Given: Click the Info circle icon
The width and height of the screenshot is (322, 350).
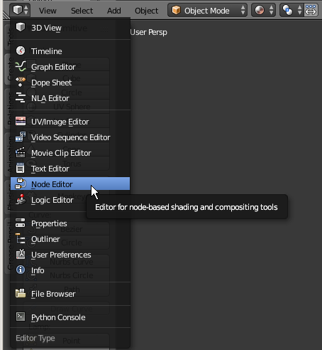Looking at the screenshot, I should (21, 270).
